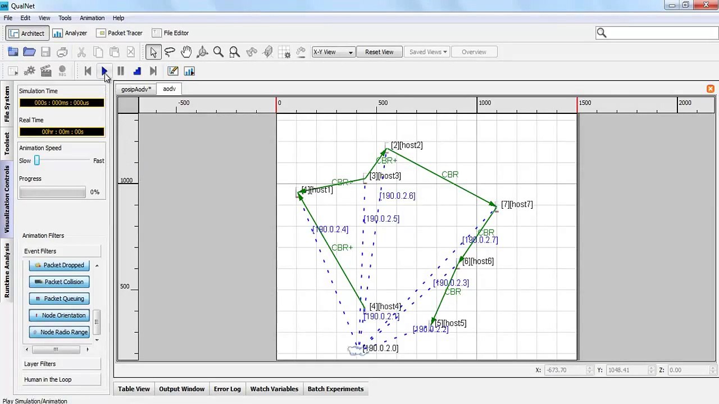Click the binoculars find icon

tap(251, 52)
